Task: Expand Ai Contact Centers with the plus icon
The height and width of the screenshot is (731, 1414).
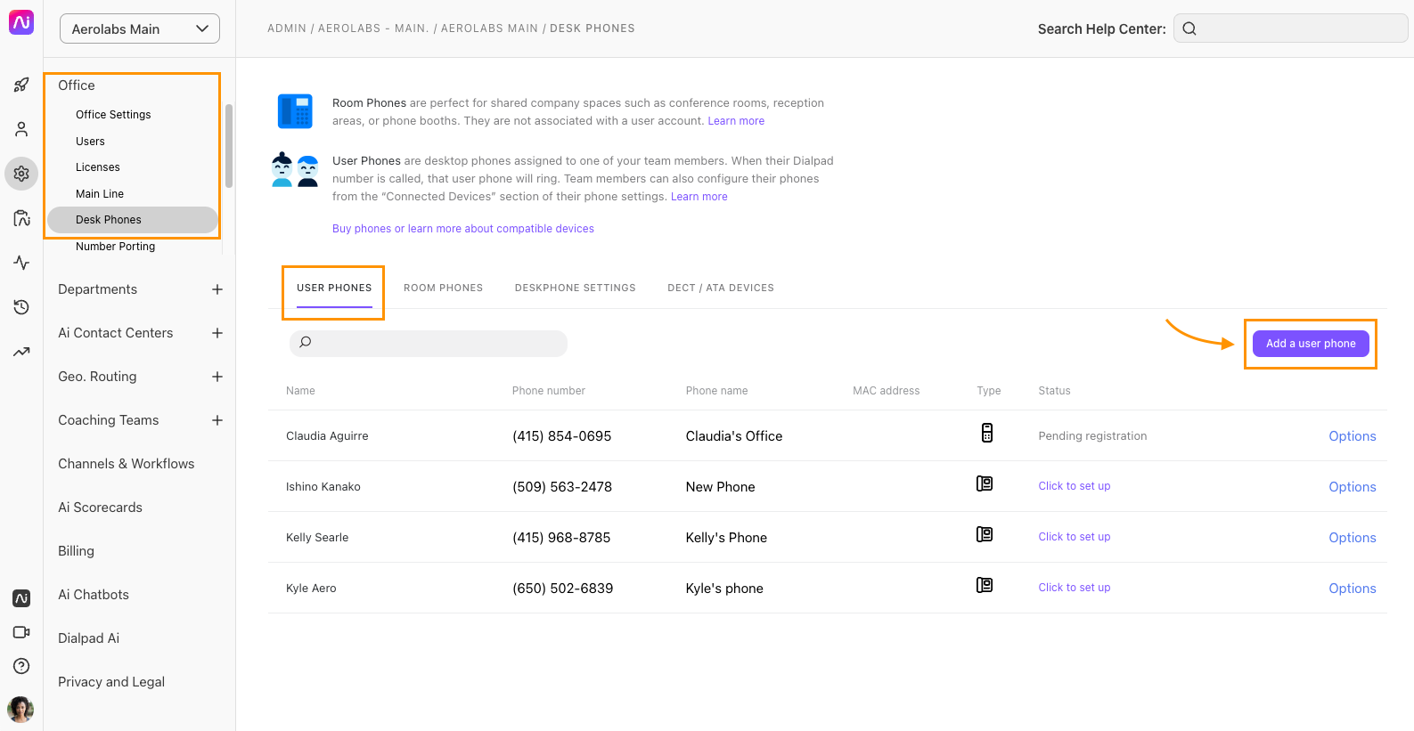Action: coord(217,333)
